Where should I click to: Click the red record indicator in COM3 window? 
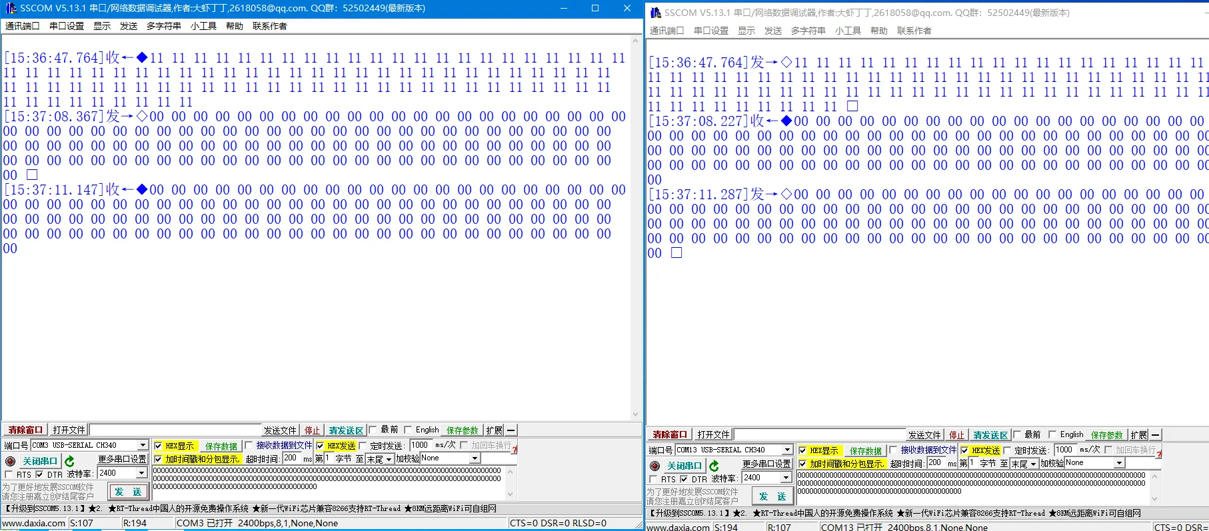click(x=10, y=461)
